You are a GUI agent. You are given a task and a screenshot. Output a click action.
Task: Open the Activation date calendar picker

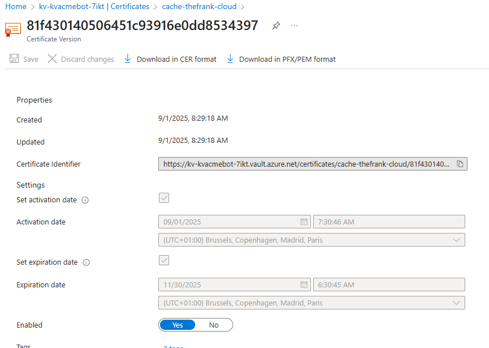tap(304, 222)
